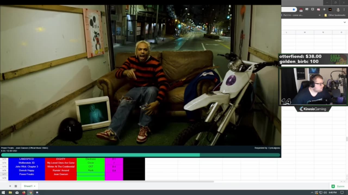Open the Windows notification center

pos(342,193)
